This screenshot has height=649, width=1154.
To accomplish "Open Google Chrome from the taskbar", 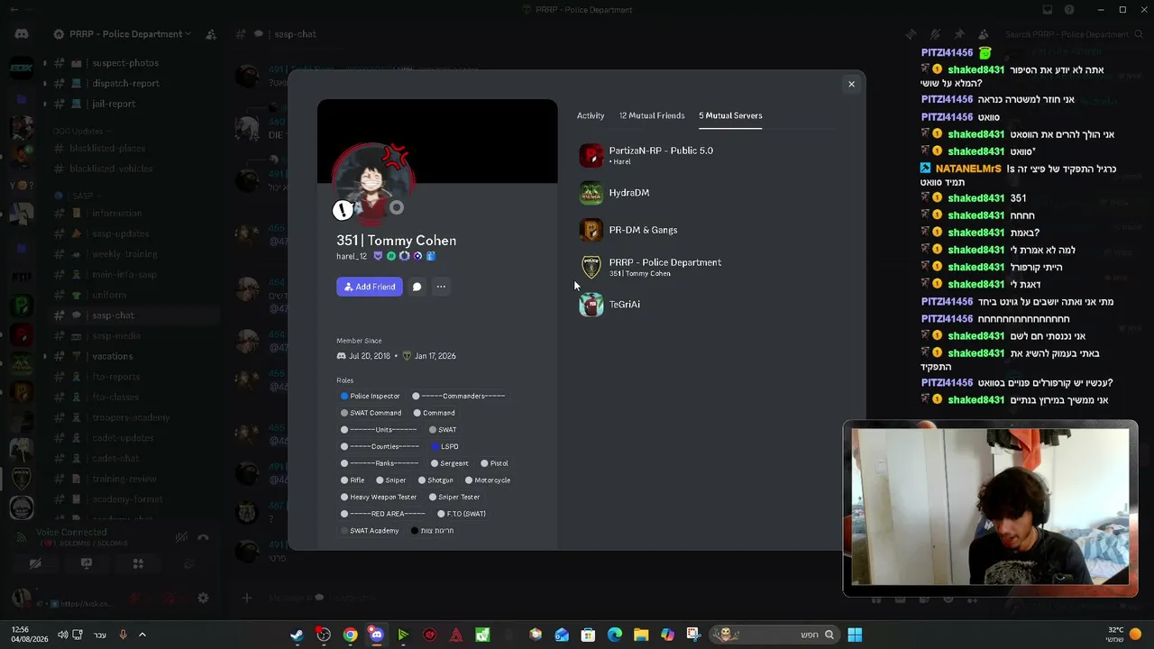I will click(x=350, y=635).
